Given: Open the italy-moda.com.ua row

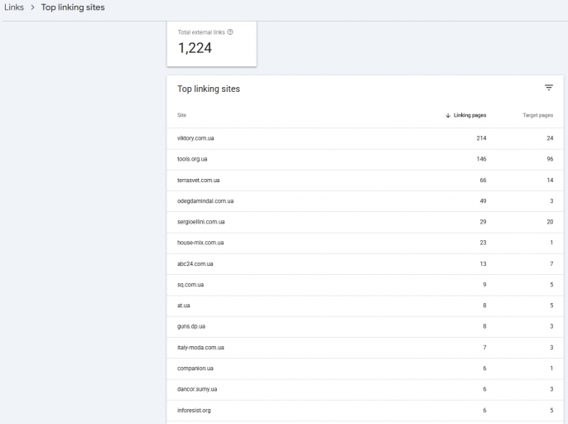Looking at the screenshot, I should coord(365,348).
